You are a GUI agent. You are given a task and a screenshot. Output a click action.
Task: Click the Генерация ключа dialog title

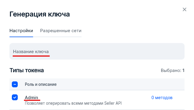pyautogui.click(x=40, y=14)
